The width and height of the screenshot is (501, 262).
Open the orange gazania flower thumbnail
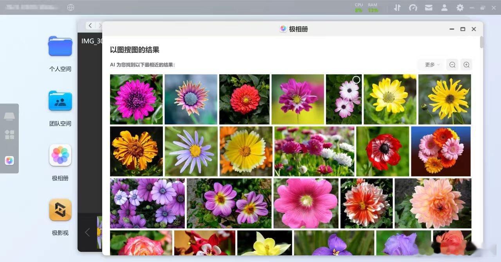136,151
